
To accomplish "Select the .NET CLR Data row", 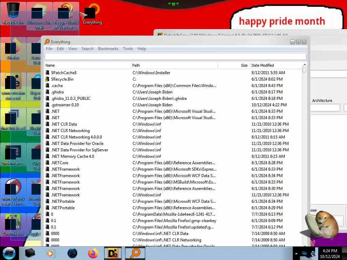I will click(173, 124).
